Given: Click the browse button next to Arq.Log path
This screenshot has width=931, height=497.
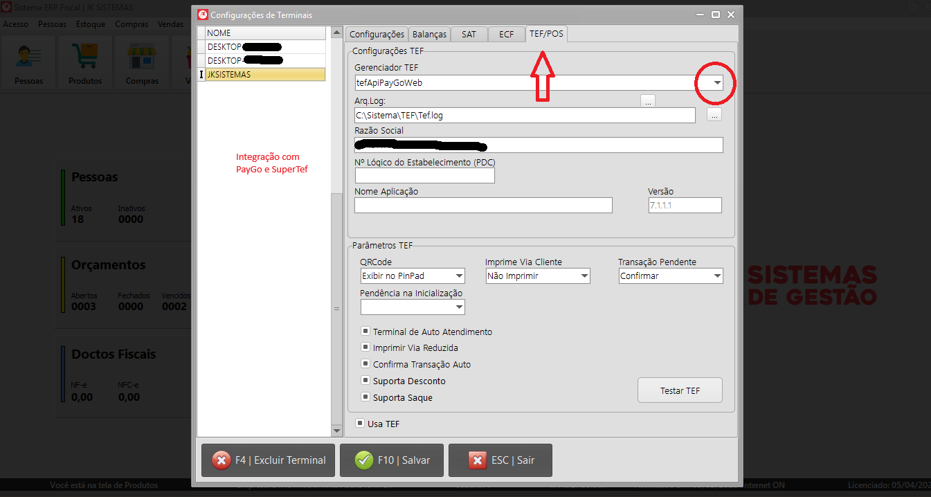Looking at the screenshot, I should coord(714,115).
